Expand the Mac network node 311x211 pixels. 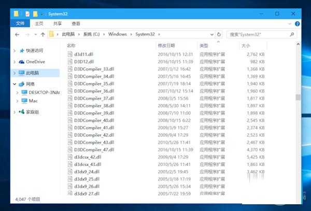[17, 101]
